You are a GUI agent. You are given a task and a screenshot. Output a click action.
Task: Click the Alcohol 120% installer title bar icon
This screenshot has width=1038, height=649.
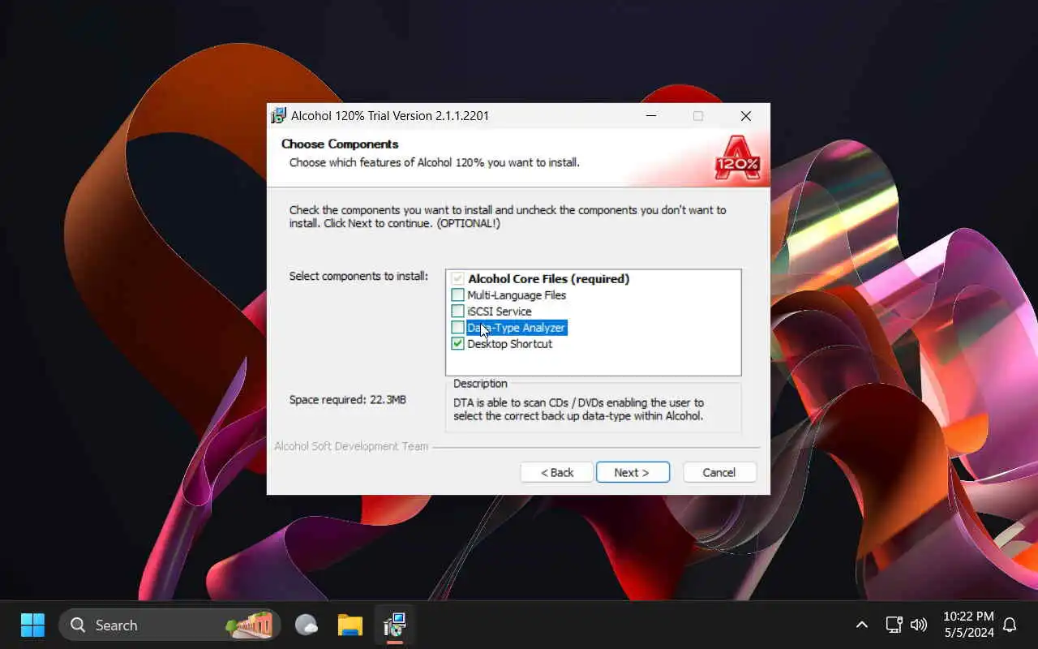(279, 115)
